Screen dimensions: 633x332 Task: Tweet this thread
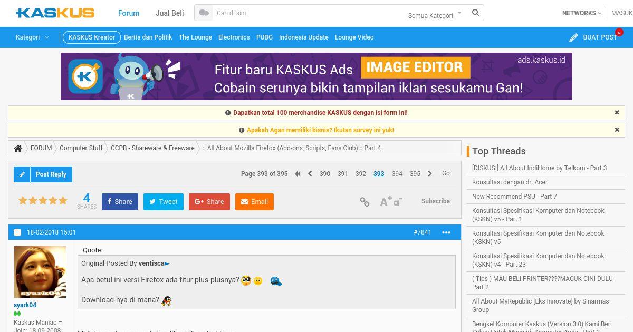click(x=164, y=202)
